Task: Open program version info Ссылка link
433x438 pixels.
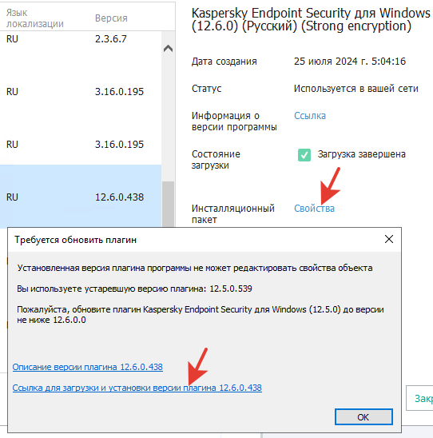Action: tap(310, 116)
